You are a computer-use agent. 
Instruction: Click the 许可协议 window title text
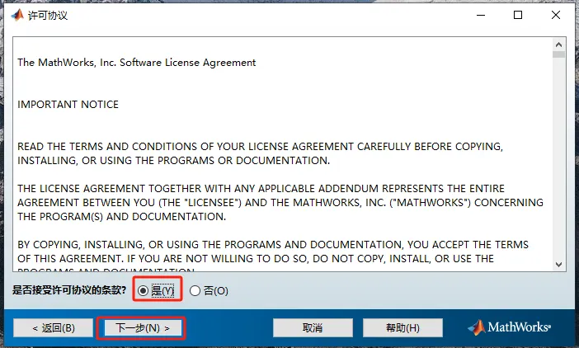48,16
